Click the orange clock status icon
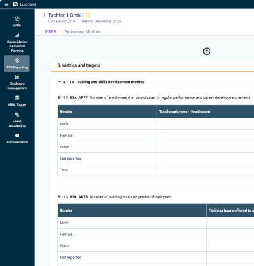 click(x=88, y=15)
